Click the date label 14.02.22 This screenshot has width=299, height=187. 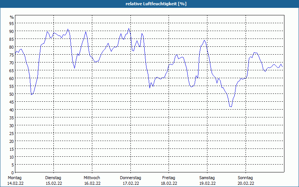coord(15,184)
